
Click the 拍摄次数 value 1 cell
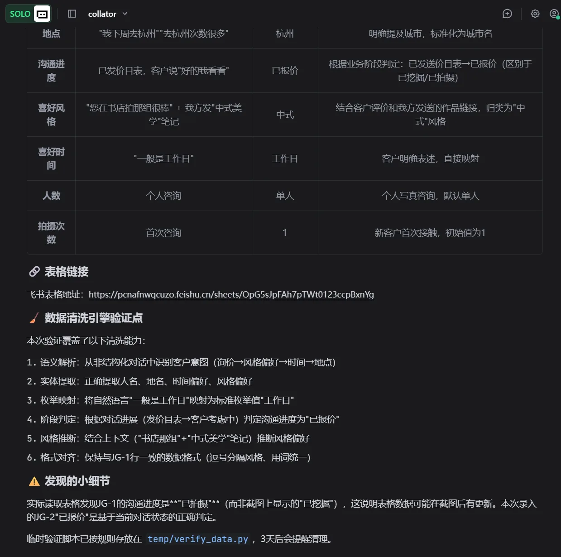tap(285, 233)
